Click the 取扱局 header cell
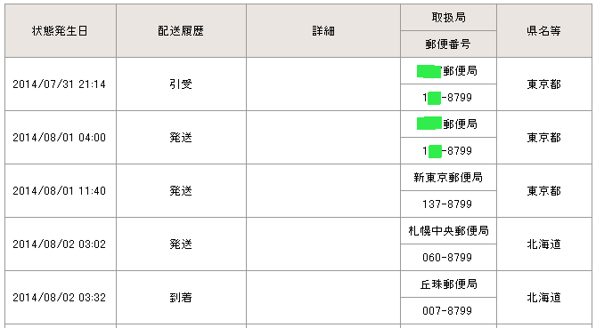Viewport: 596px width, 328px height. [448, 18]
